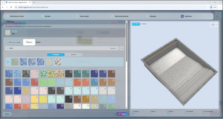
Task: Open a new browser tab with the plus icon
Action: point(34,2)
